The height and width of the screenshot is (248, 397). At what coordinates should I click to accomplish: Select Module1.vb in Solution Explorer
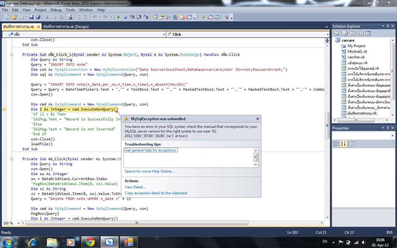(x=357, y=51)
